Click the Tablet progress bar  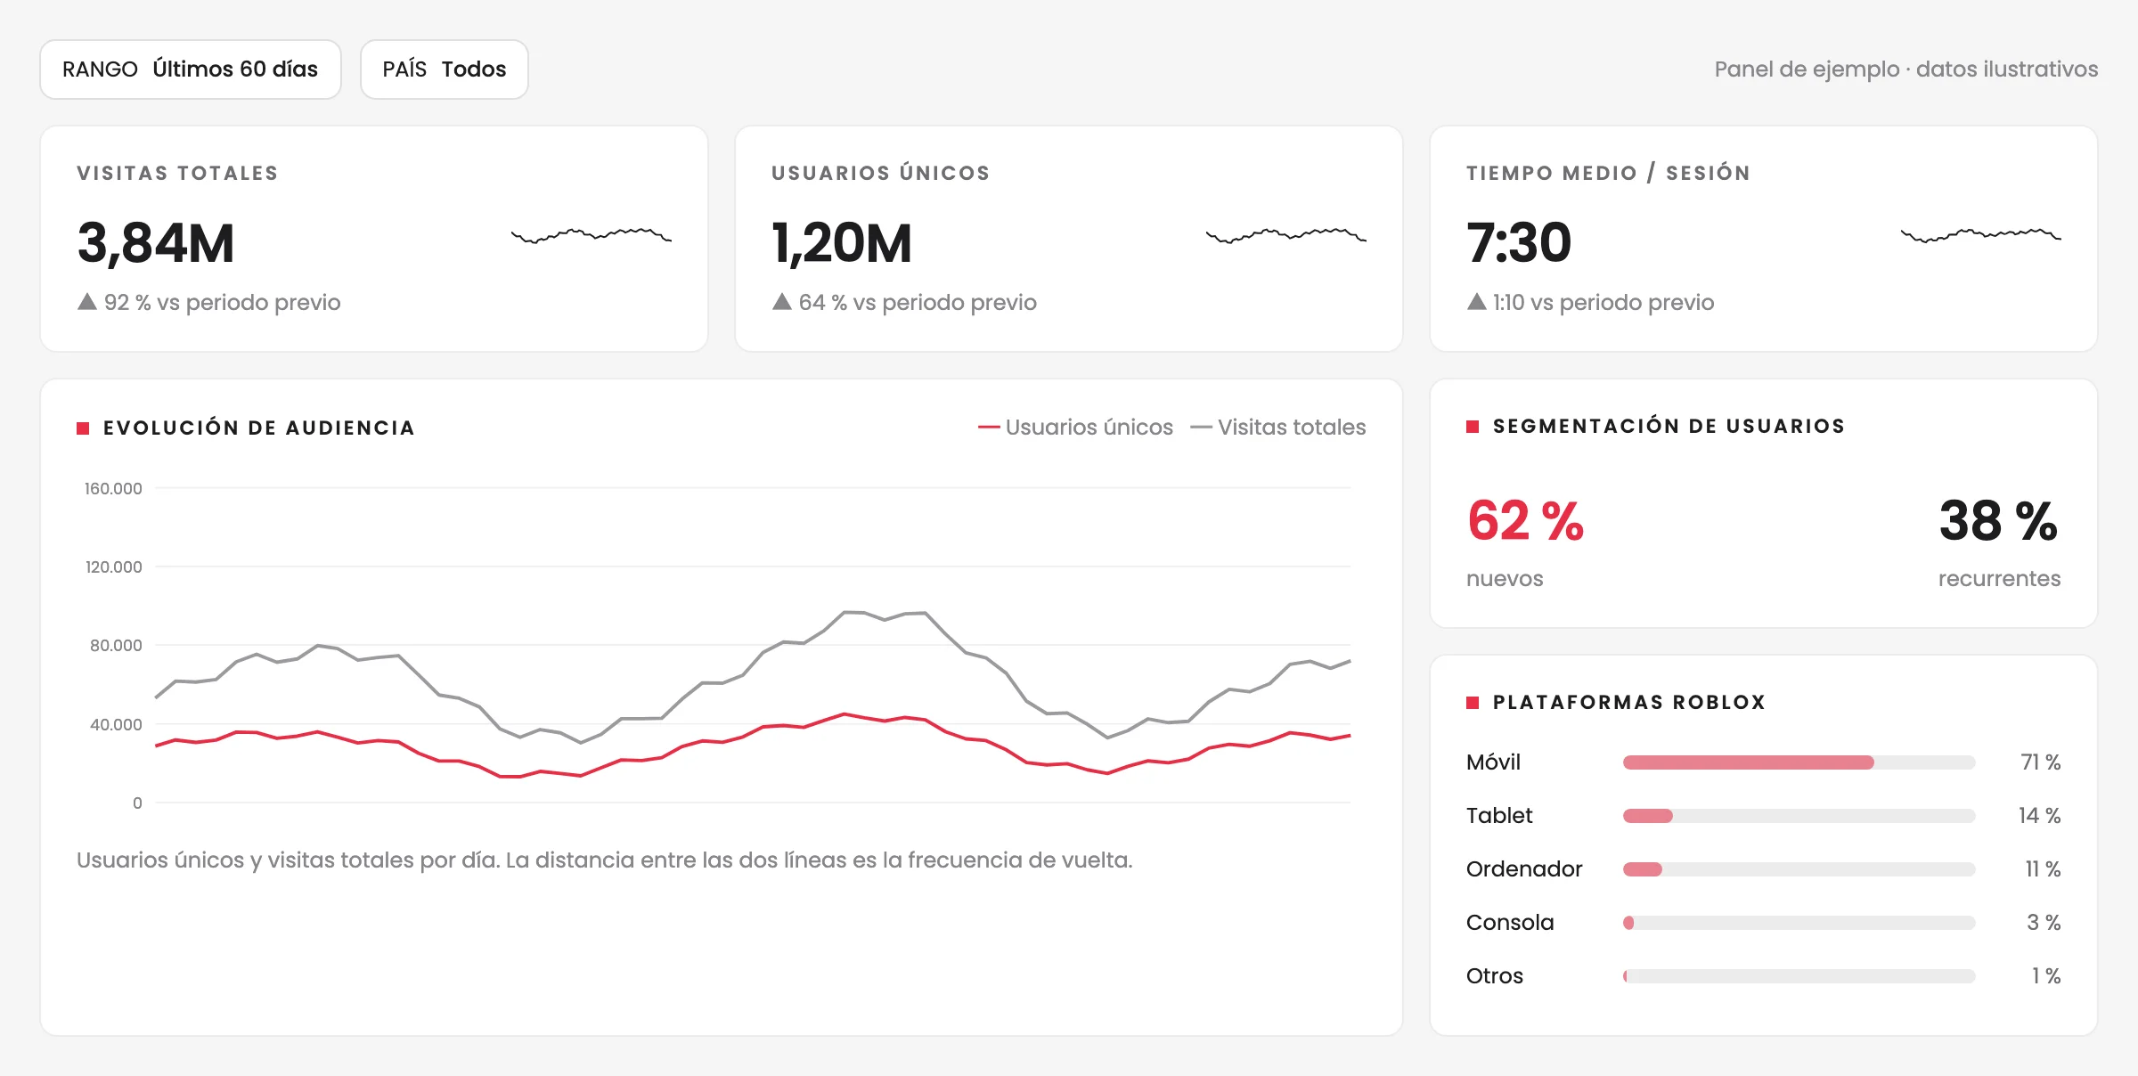coord(1799,816)
